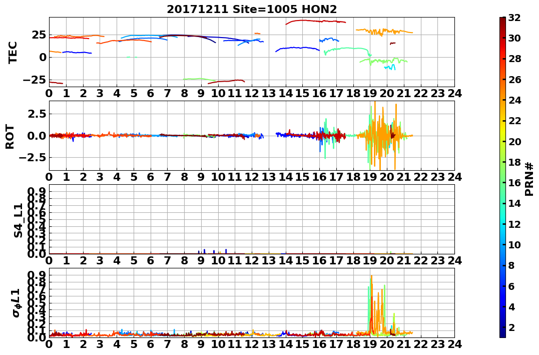Click hour '12' on TEC panel x-axis
This screenshot has height=355, width=539.
252,93
